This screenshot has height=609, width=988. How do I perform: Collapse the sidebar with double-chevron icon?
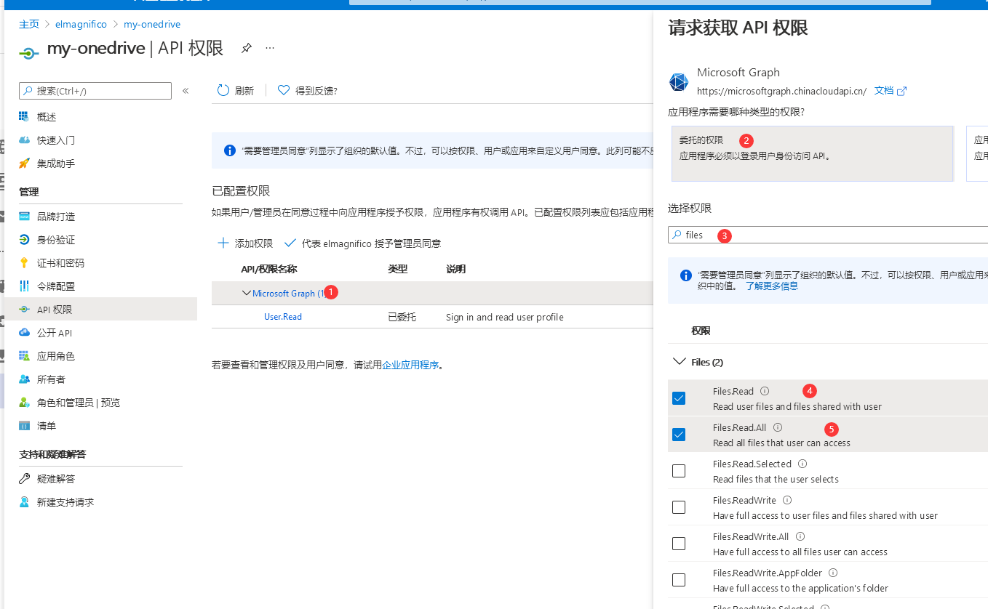[186, 91]
